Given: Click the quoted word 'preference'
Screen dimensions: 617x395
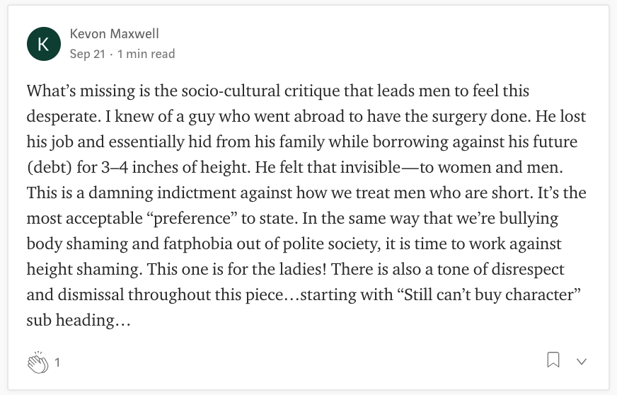Looking at the screenshot, I should [192, 218].
